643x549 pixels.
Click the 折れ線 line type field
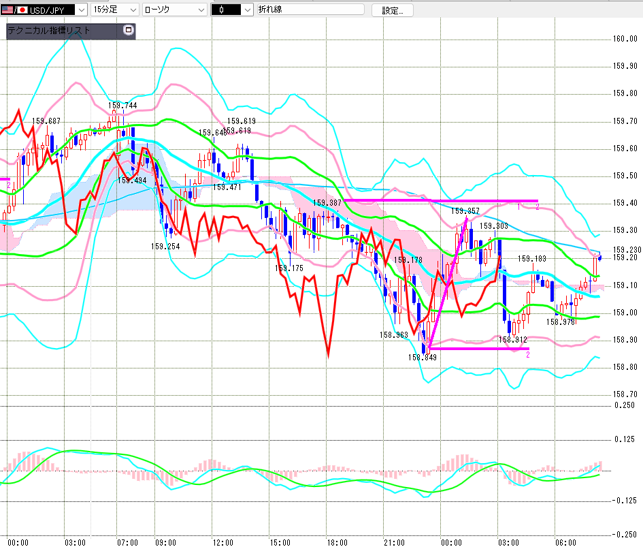pyautogui.click(x=310, y=10)
